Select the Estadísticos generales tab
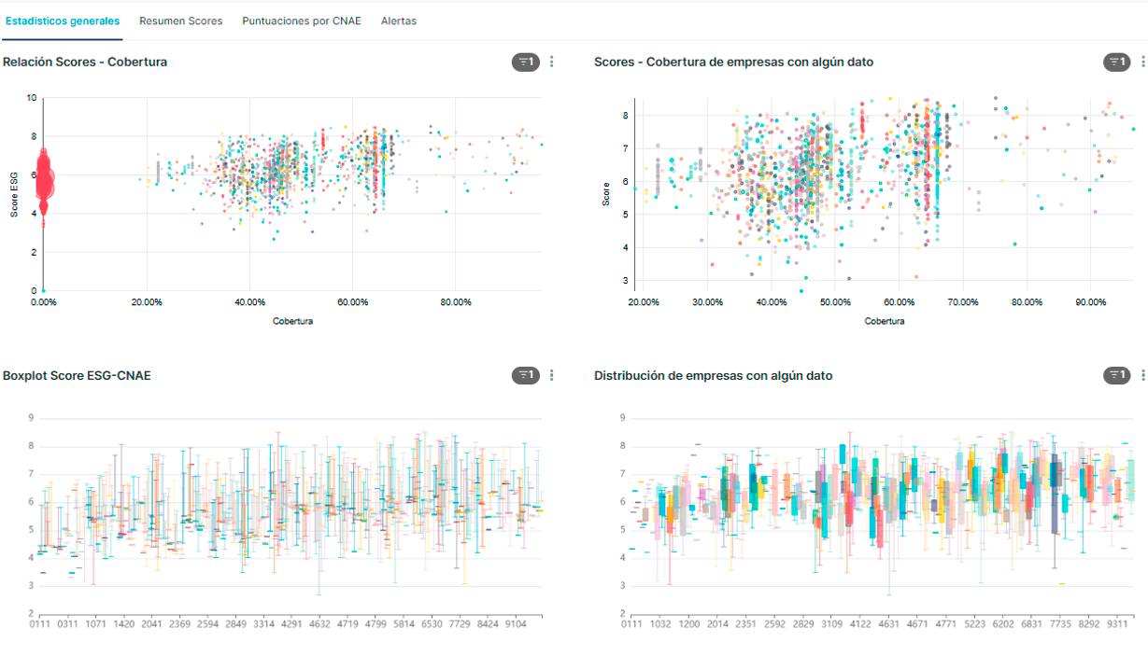 [x=63, y=20]
